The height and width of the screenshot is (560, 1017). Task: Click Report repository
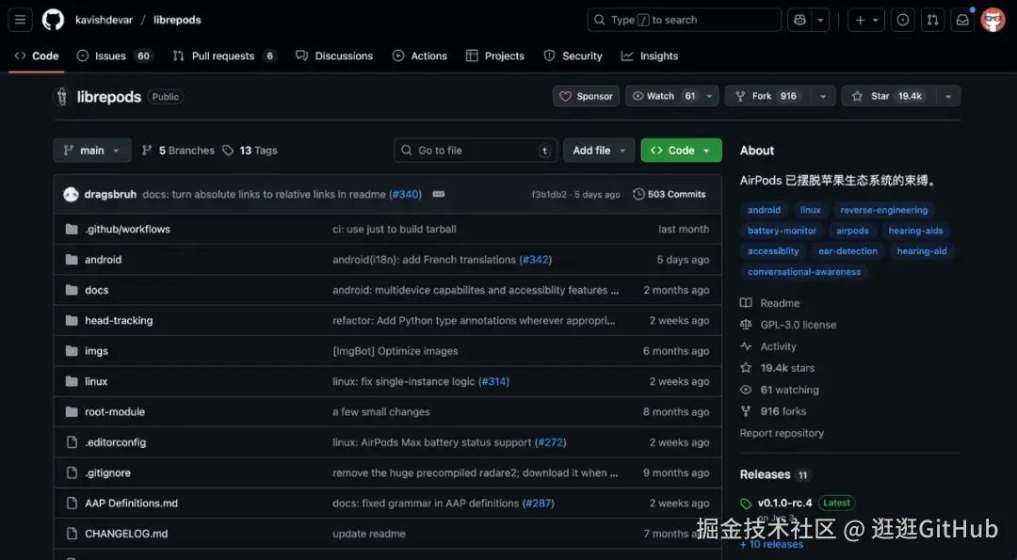click(x=782, y=433)
